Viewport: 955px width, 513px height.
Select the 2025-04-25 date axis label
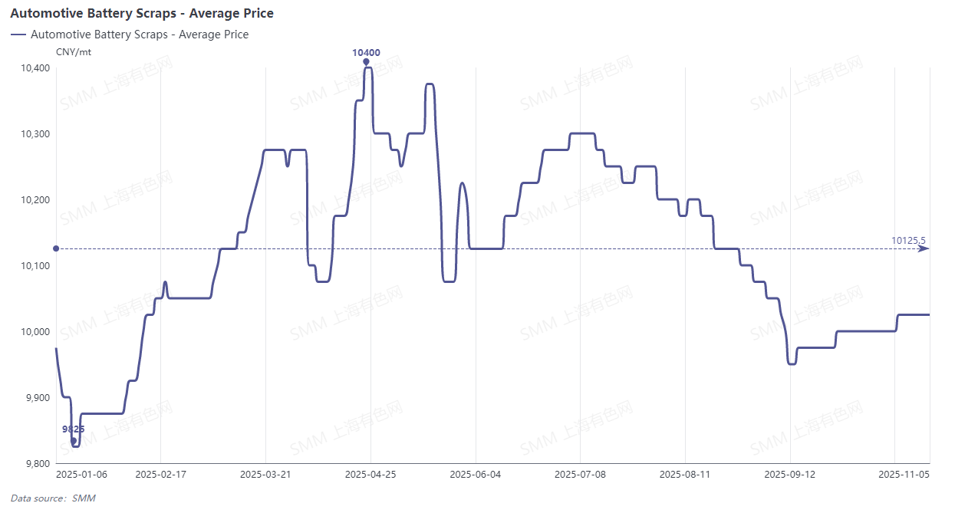point(370,475)
